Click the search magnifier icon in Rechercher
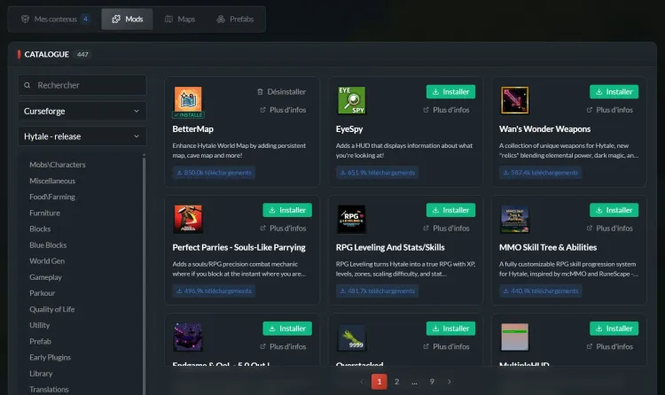This screenshot has height=395, width=665. tap(27, 85)
